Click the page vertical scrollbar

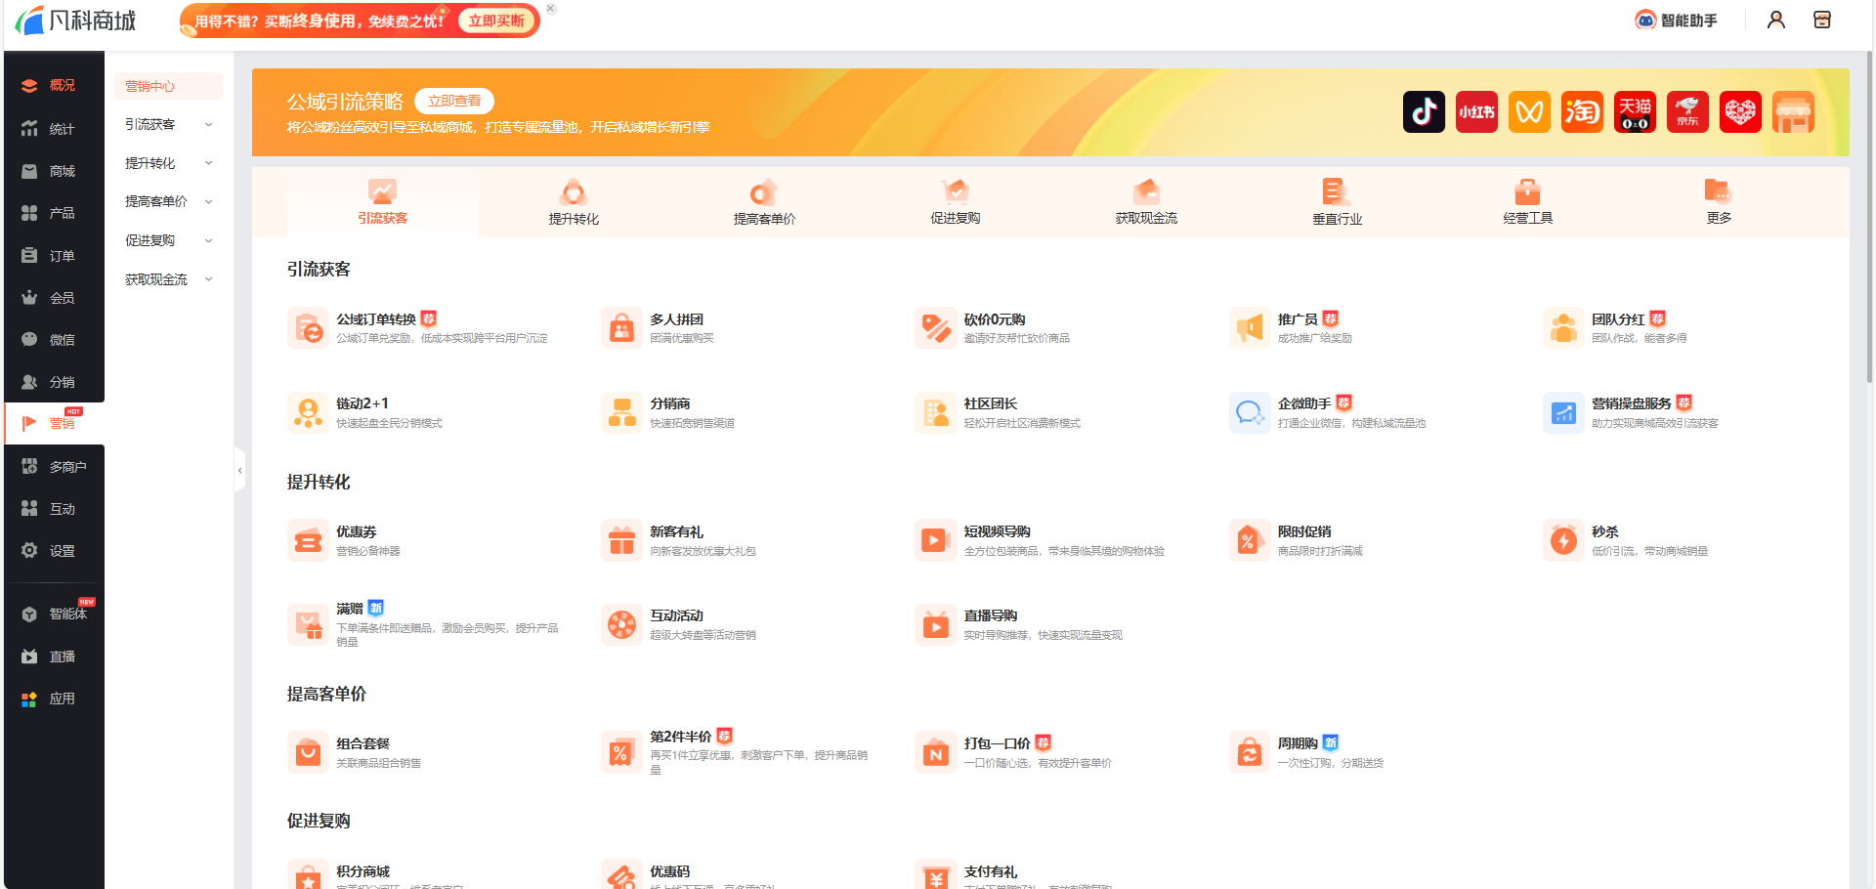pos(1869,215)
